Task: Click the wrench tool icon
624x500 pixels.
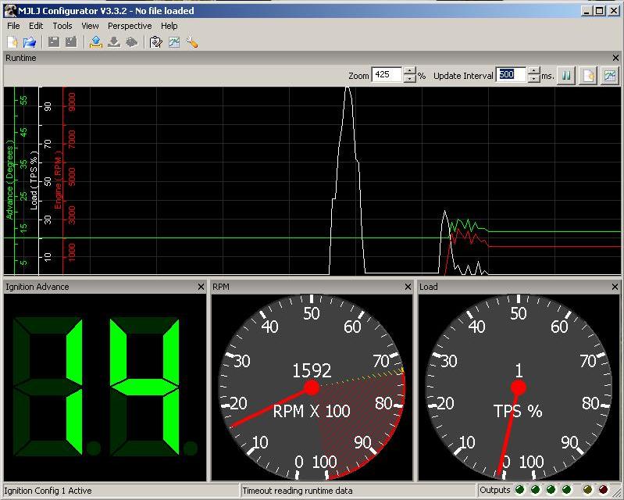Action: pyautogui.click(x=192, y=42)
